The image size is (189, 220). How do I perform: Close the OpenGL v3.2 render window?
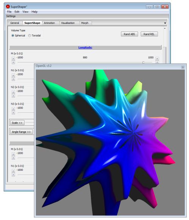(x=183, y=67)
